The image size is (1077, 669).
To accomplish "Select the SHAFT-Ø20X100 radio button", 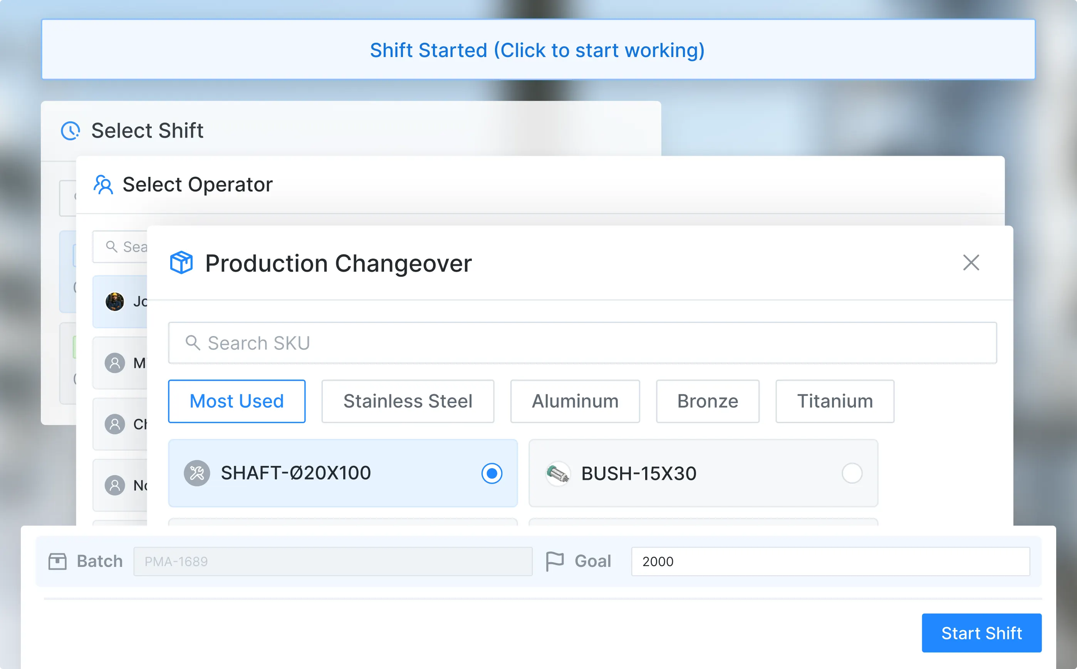I will [492, 473].
